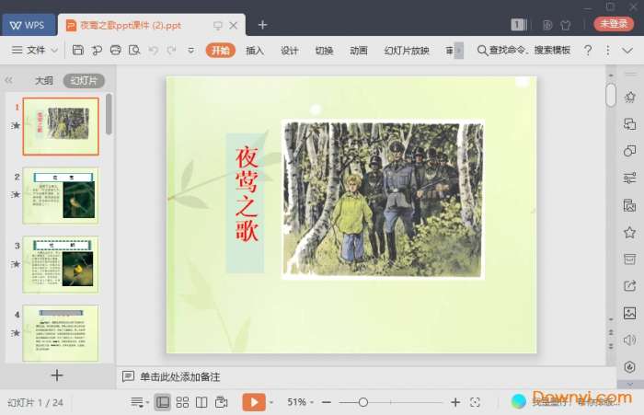The width and height of the screenshot is (644, 415).
Task: Expand the right sidebar bottom chevron
Action: click(630, 385)
